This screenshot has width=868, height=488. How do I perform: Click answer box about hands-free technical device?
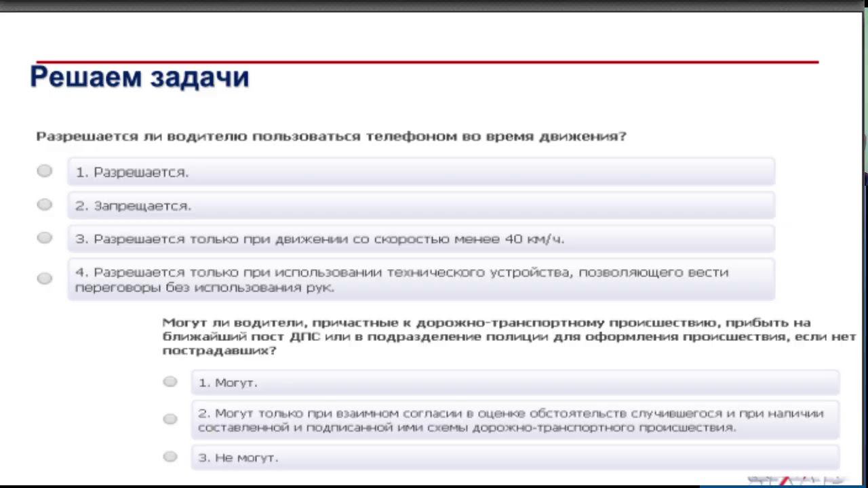[x=420, y=279]
